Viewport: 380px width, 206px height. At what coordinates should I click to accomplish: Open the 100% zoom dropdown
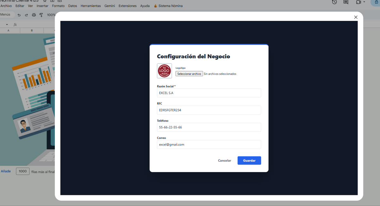tap(51, 15)
